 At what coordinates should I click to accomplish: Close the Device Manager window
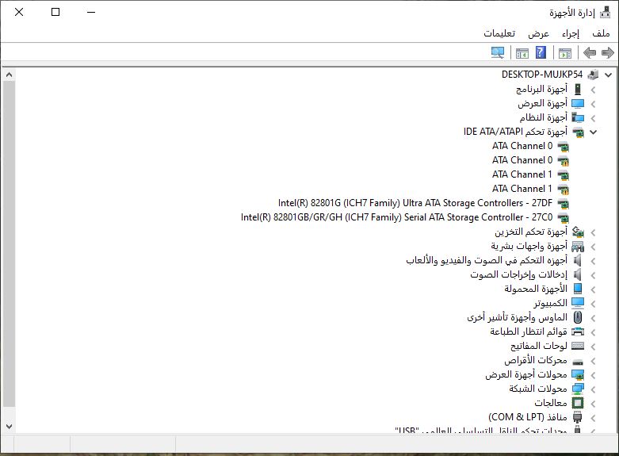pyautogui.click(x=19, y=12)
